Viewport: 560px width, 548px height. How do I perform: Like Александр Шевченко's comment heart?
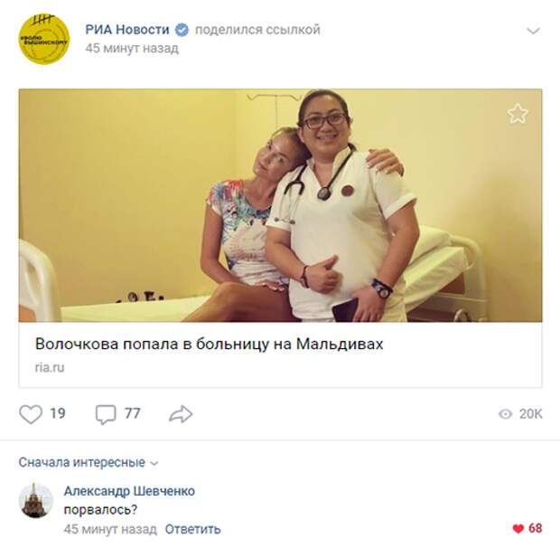(x=518, y=528)
